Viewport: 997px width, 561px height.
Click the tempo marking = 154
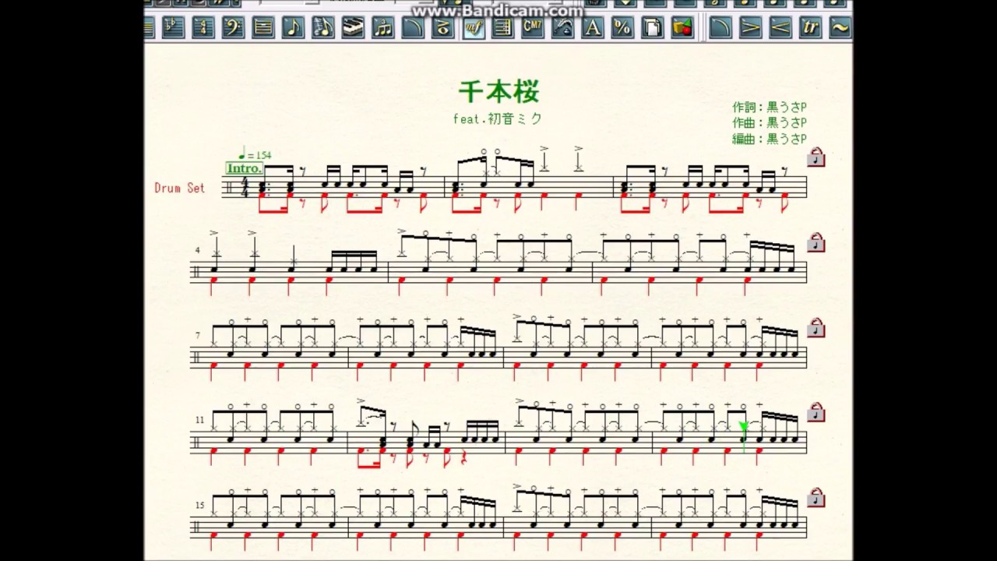coord(255,154)
